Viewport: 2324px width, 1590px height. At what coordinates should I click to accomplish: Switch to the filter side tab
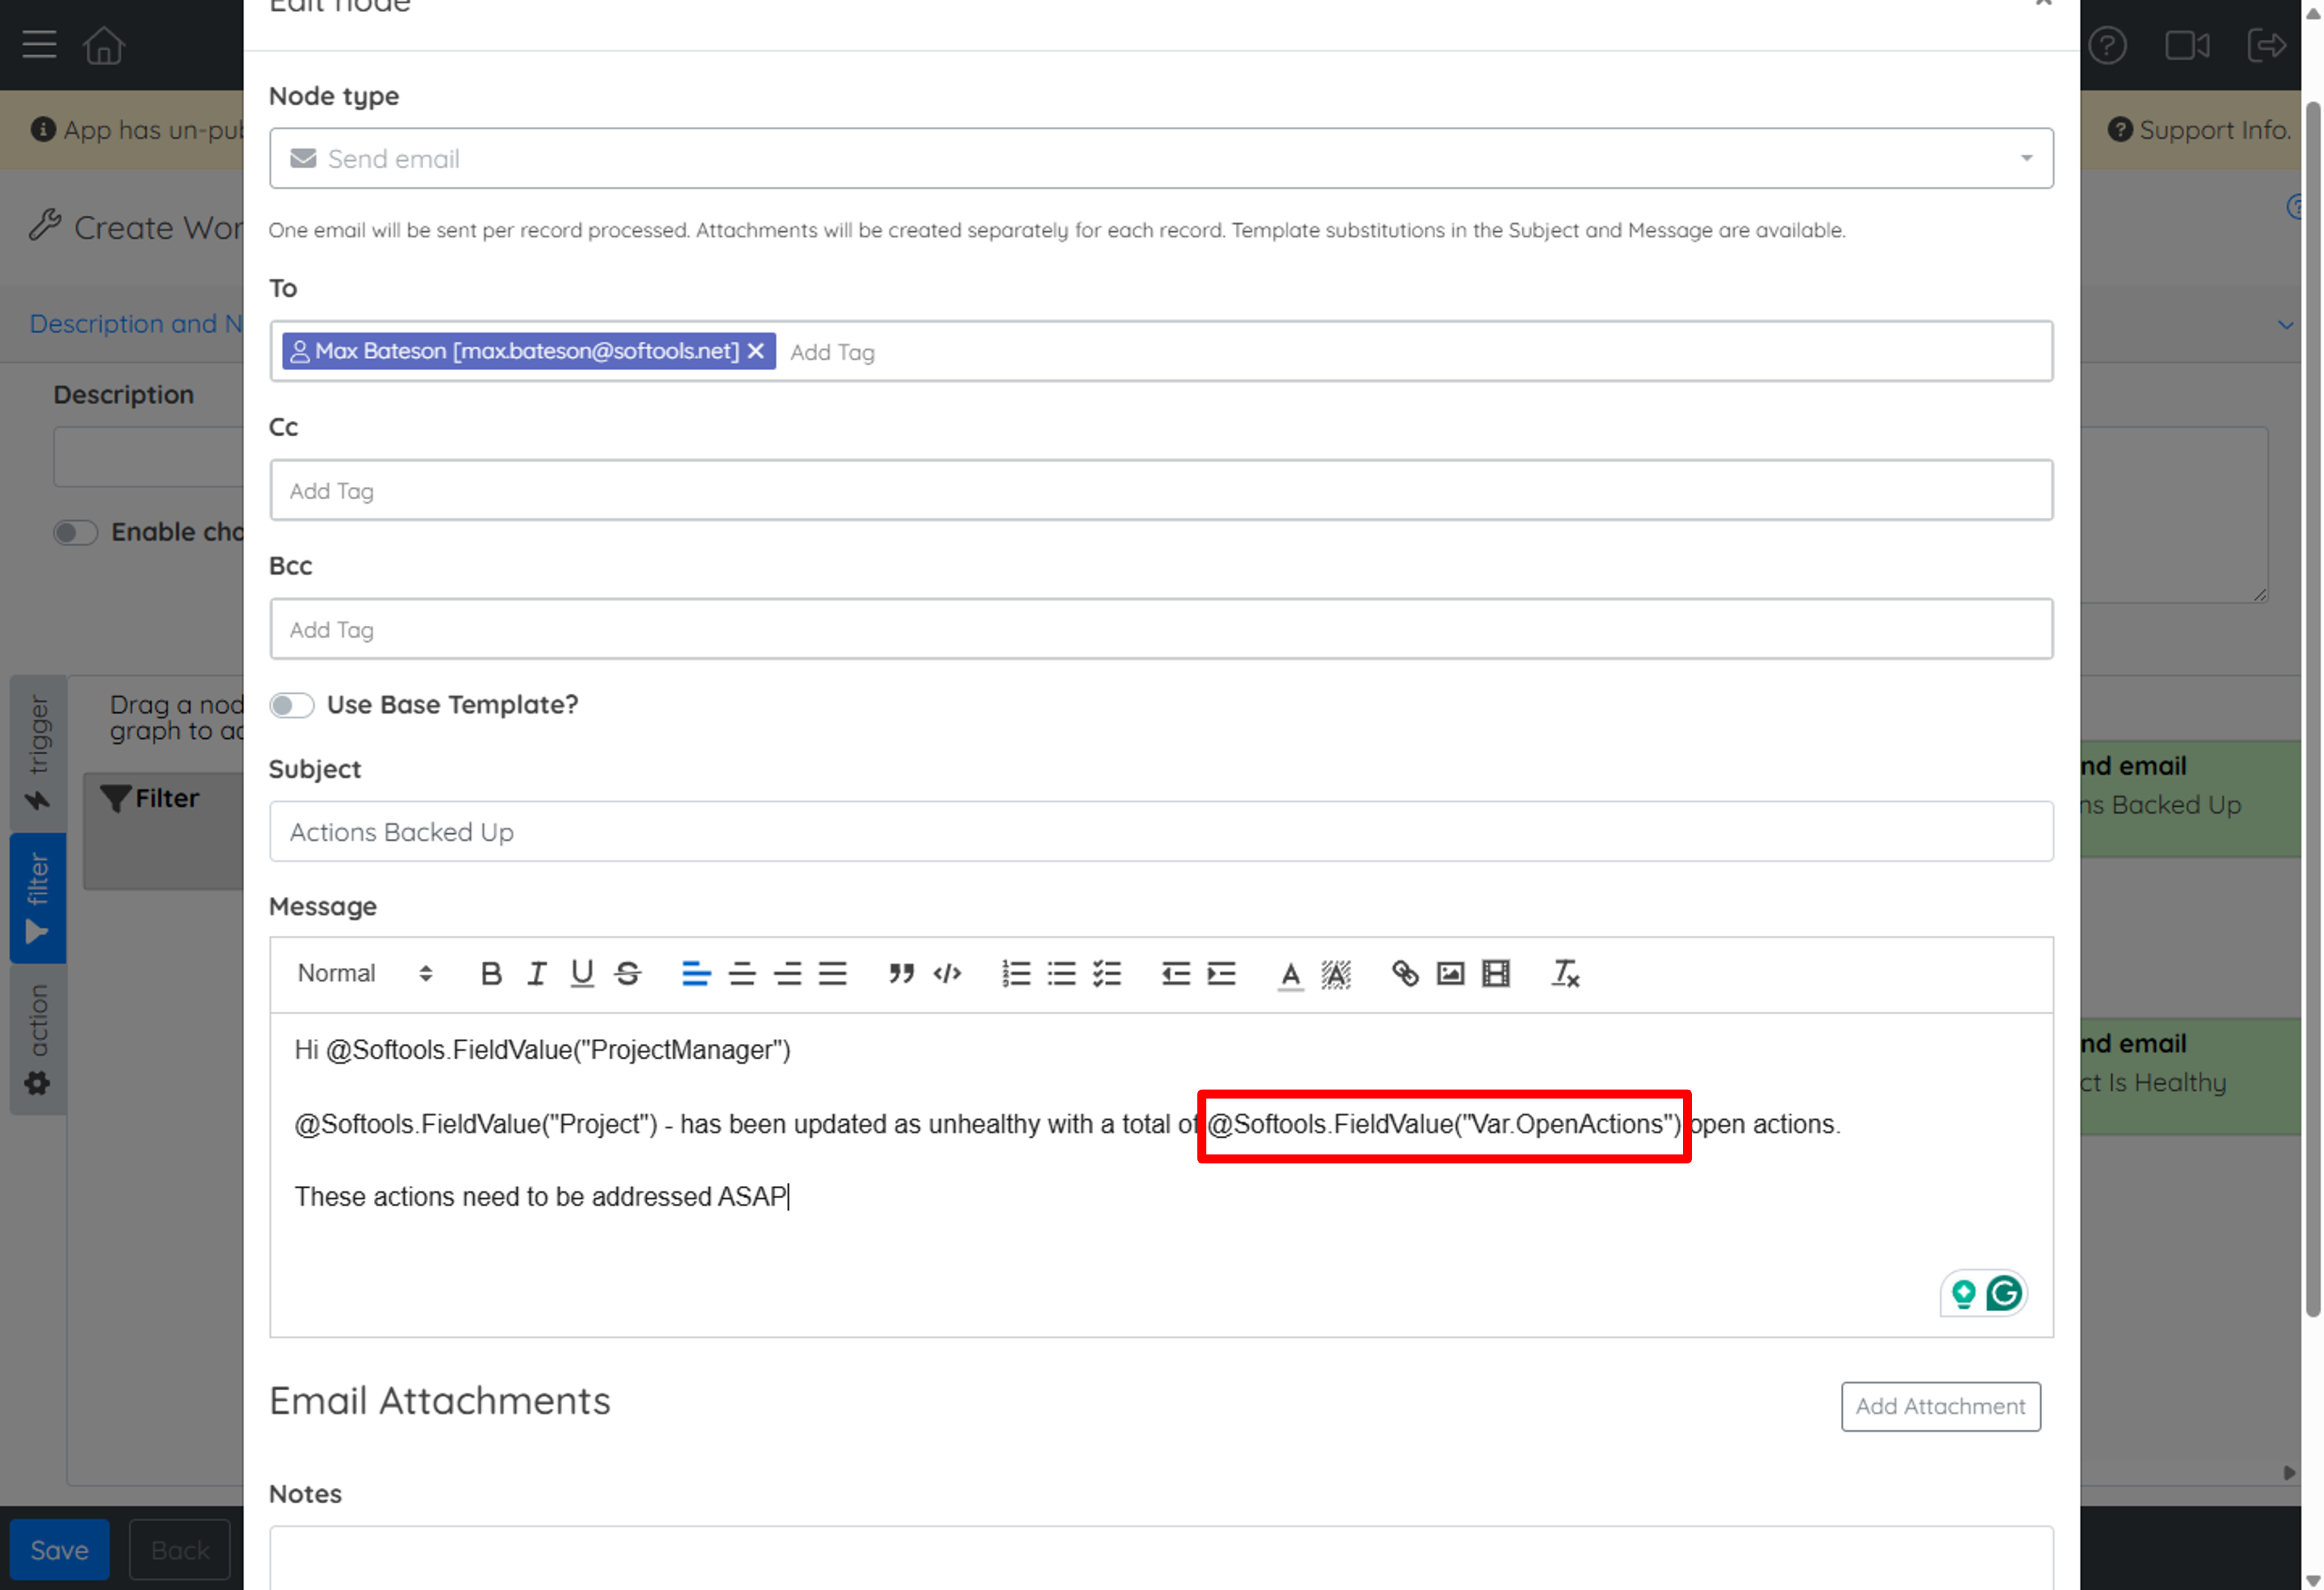[x=38, y=898]
